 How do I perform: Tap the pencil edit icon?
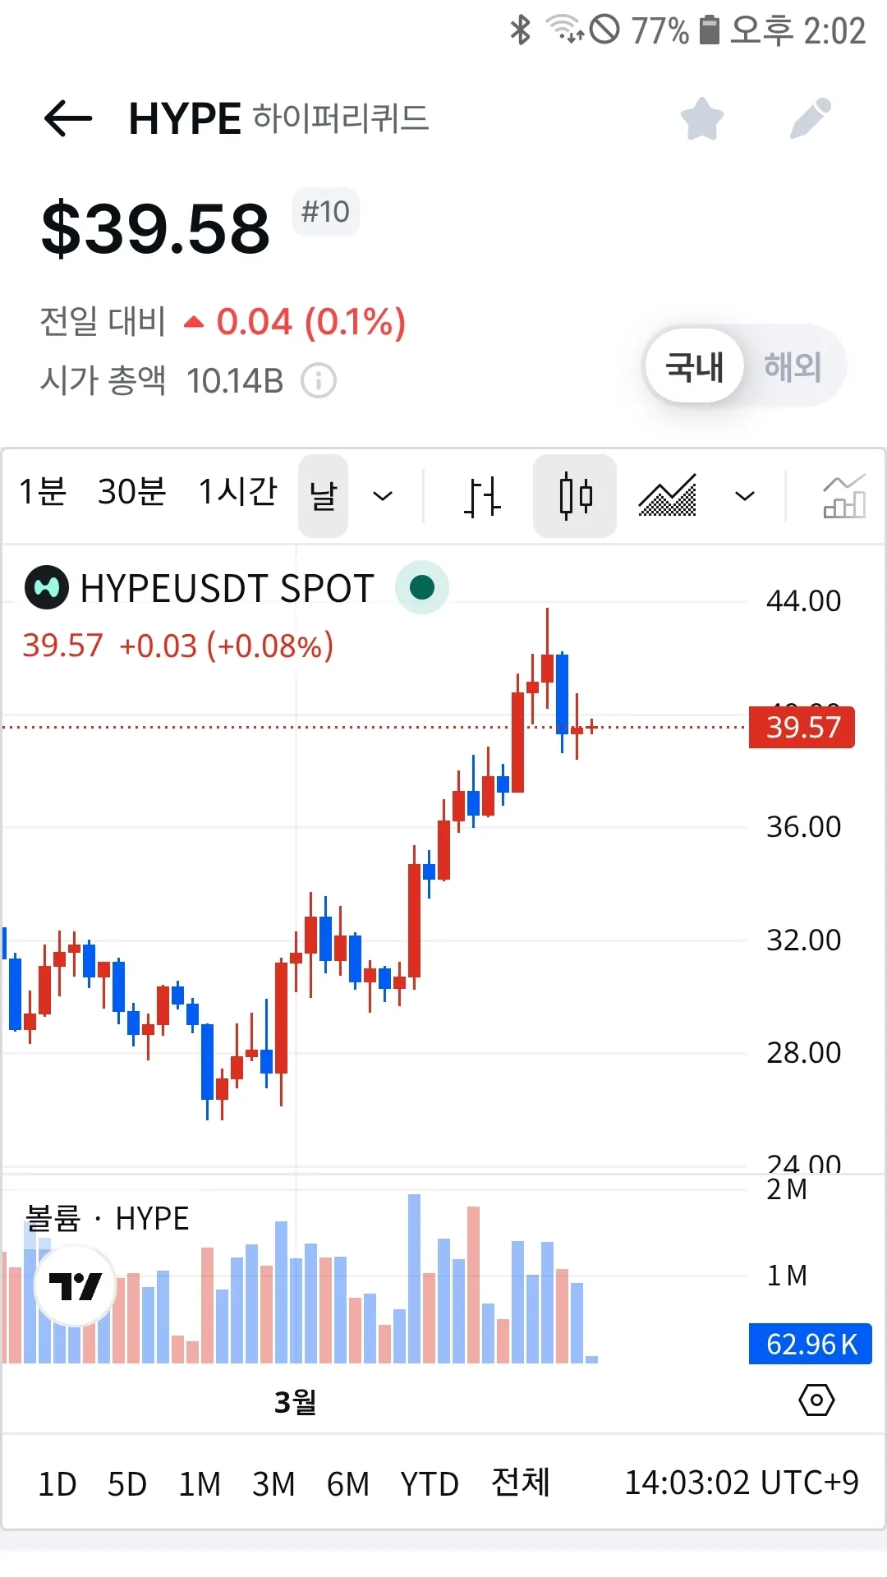(x=811, y=119)
